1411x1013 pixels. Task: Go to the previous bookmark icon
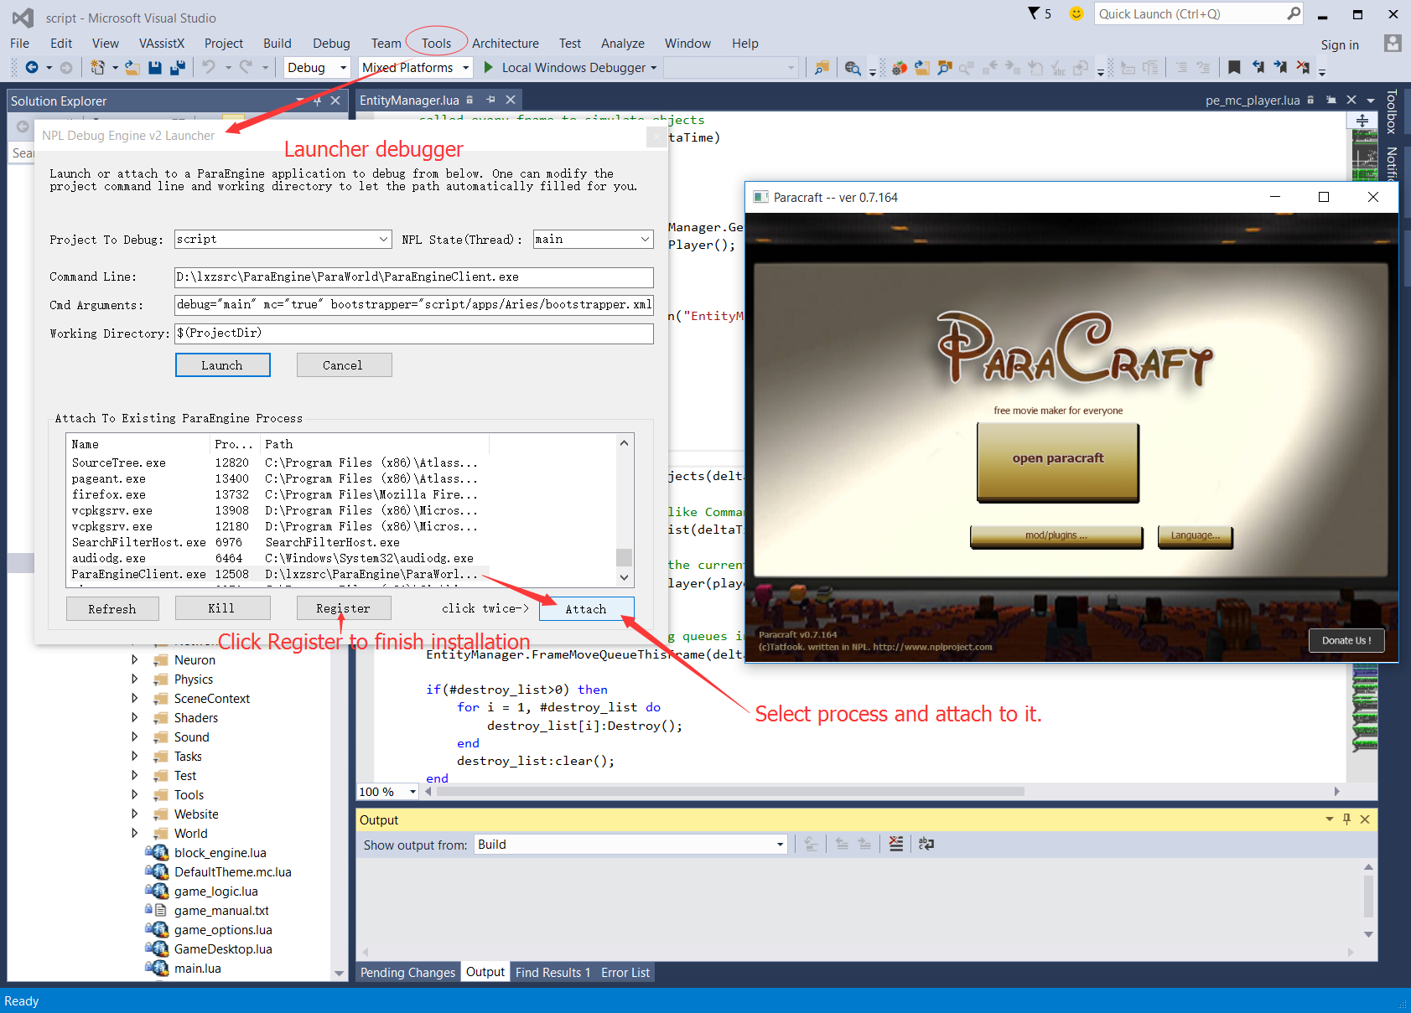click(1258, 67)
